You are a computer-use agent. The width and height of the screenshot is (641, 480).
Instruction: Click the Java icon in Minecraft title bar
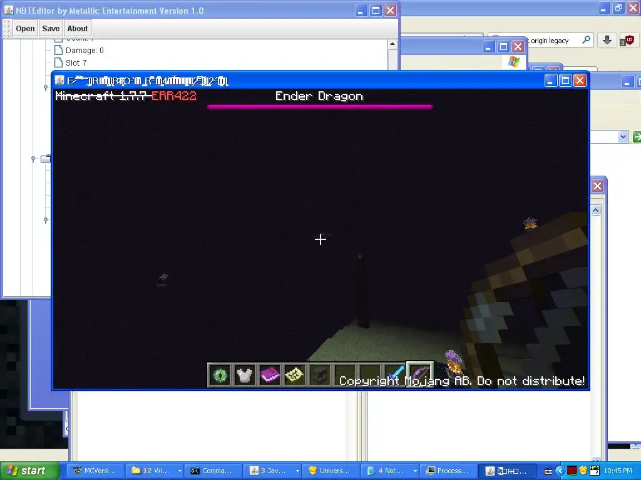click(x=59, y=81)
